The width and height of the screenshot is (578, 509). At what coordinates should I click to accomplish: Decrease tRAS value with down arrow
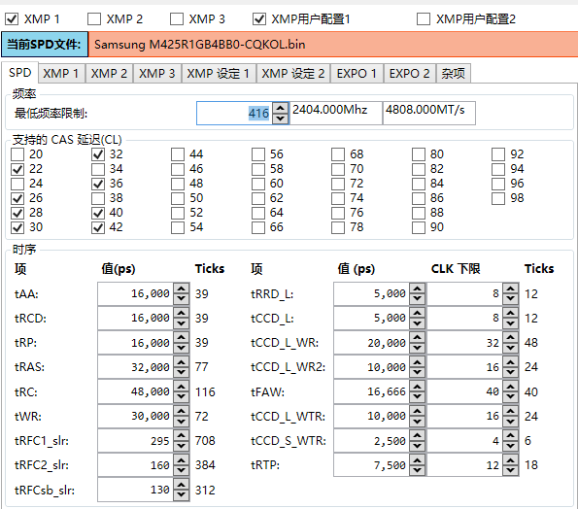pos(182,372)
